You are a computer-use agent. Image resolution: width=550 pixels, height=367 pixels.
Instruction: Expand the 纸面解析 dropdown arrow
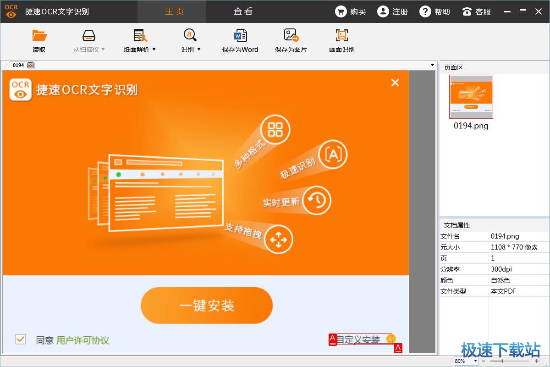click(154, 49)
